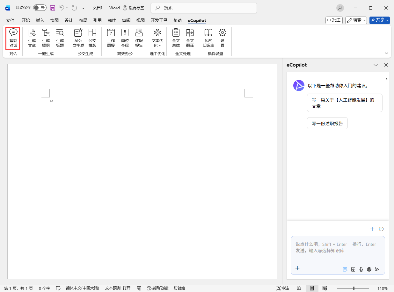Adjust the zoom slider handle
Image resolution: width=394 pixels, height=292 pixels.
(354, 288)
